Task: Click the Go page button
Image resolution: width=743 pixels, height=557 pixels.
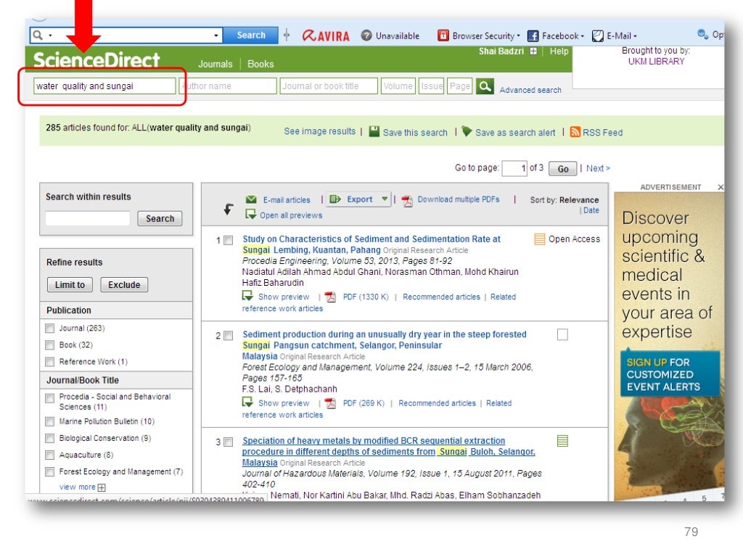Action: 562,168
